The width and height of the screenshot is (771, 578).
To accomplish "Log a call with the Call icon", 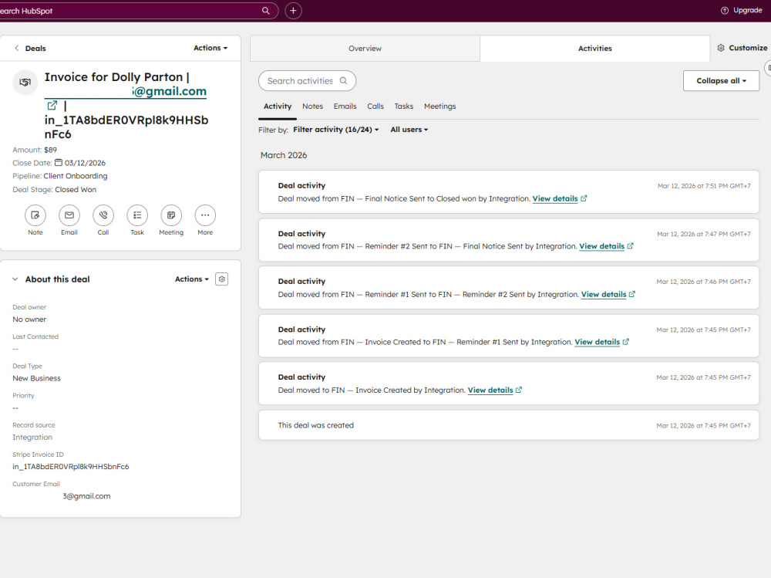I will coord(103,215).
